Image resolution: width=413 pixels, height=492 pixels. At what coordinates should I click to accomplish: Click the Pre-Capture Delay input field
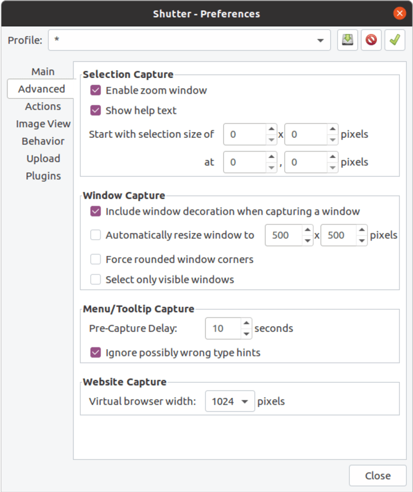[x=223, y=329]
